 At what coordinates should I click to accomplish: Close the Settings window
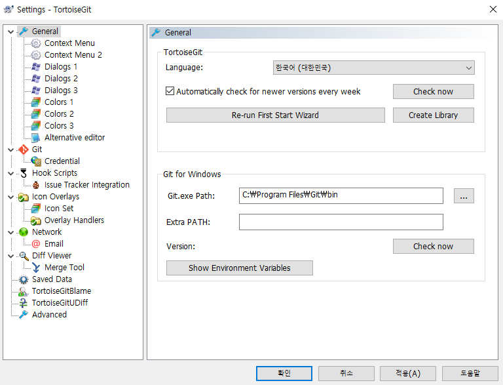point(493,9)
